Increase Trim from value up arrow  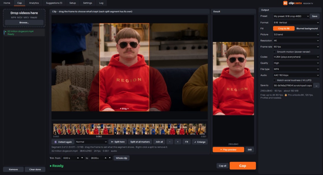click(78, 158)
